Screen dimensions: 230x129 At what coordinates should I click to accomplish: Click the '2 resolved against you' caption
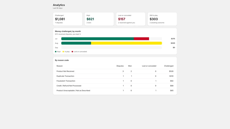126,23
